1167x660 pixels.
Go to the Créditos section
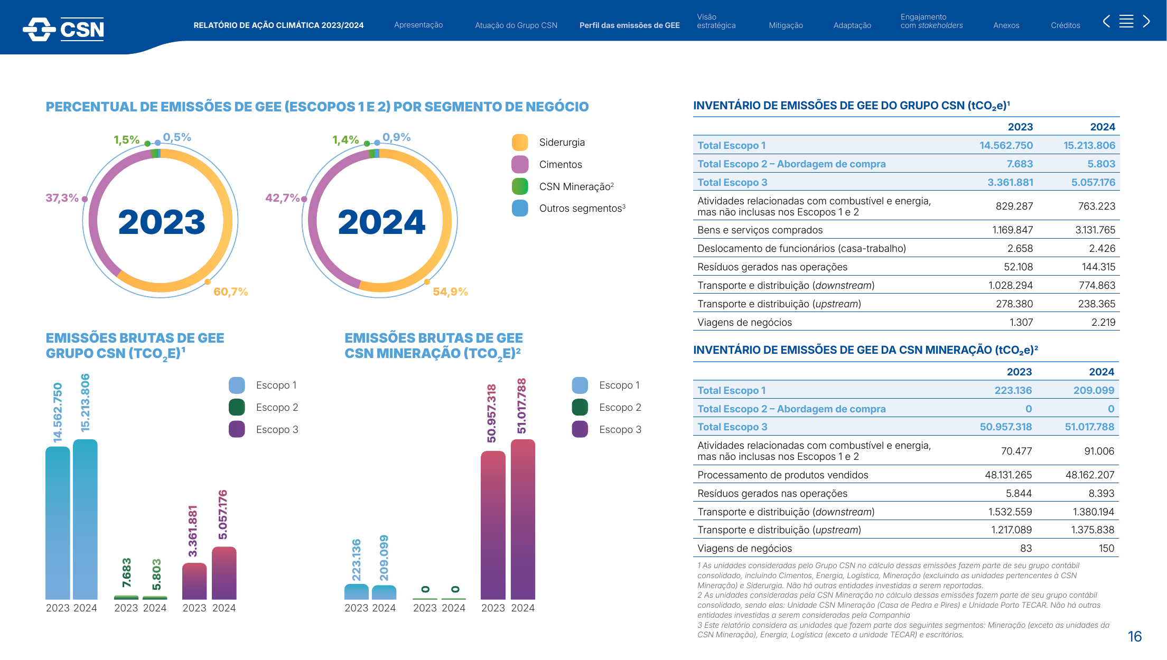click(1065, 25)
